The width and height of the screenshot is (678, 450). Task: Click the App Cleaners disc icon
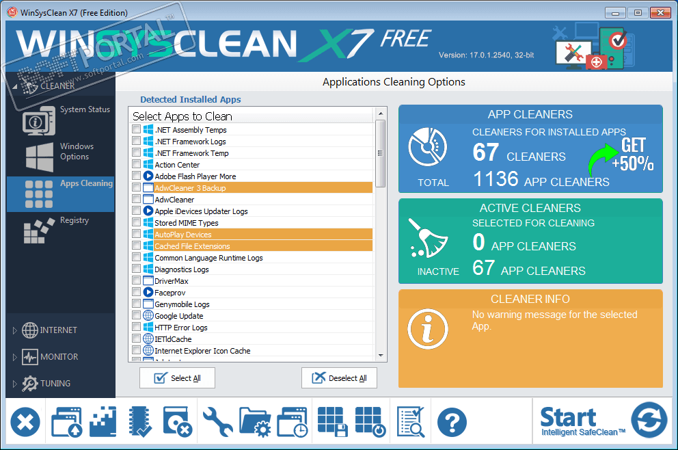[x=428, y=147]
